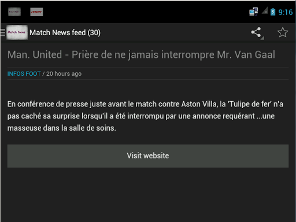Viewport: 296px width, 222px height.
Task: Tap the network connection computers icon
Action: click(x=253, y=12)
